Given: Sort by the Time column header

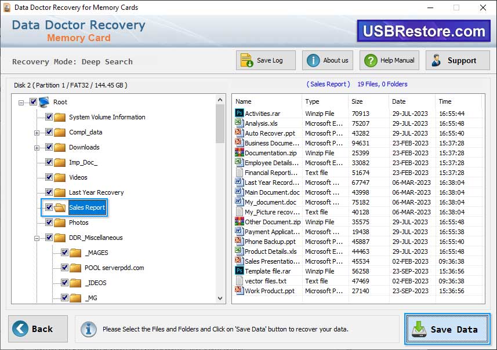Looking at the screenshot, I should 458,101.
